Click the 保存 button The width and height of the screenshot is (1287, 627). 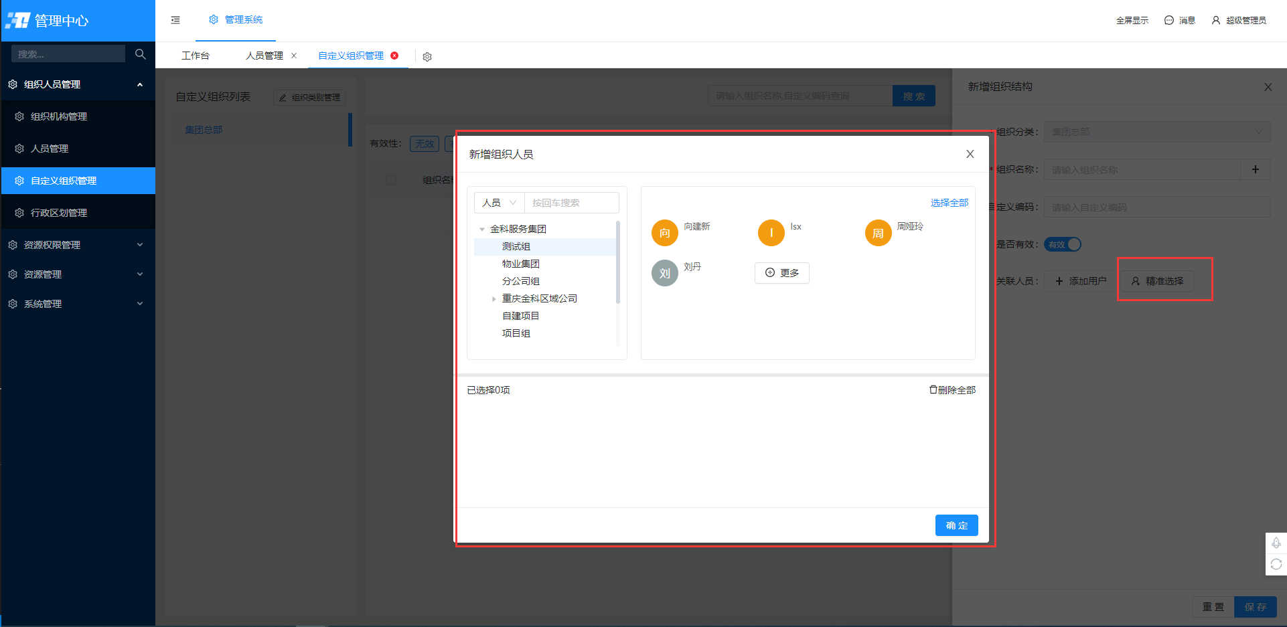tap(1256, 607)
